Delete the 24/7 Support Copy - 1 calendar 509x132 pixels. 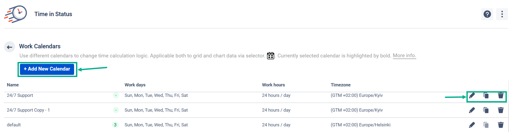(501, 110)
